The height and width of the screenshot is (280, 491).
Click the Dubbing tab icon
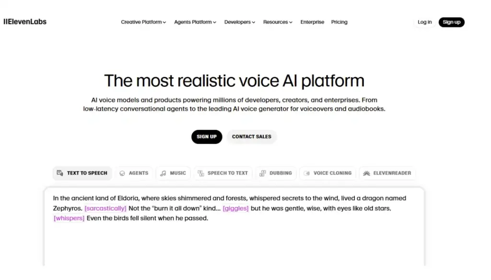pos(263,173)
